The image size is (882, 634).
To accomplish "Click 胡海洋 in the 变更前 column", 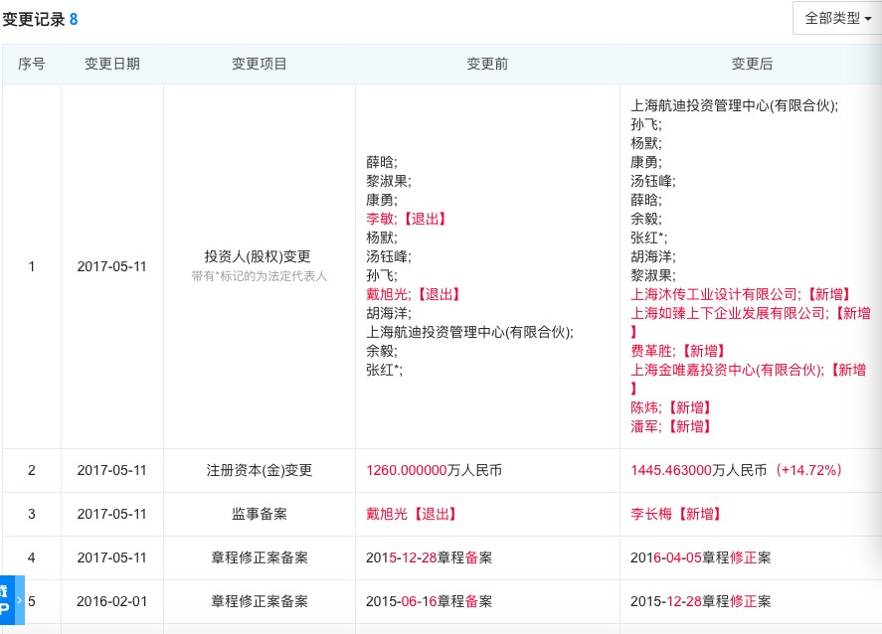I will tap(388, 313).
